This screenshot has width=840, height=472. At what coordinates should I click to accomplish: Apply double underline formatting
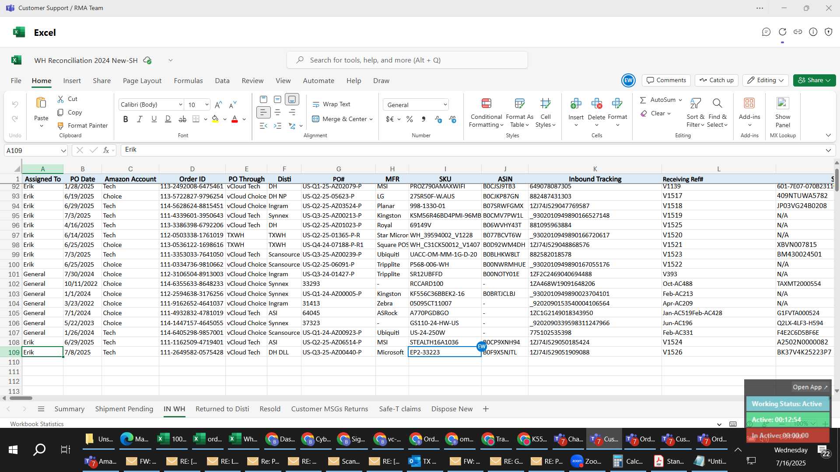[x=168, y=119]
